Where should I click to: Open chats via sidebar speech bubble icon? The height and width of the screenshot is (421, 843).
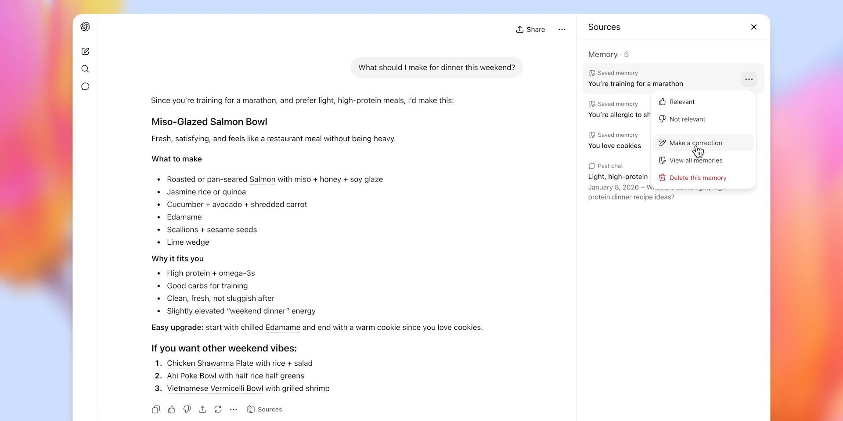tap(85, 86)
